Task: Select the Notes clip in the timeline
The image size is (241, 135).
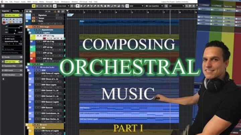Action: [x=129, y=22]
